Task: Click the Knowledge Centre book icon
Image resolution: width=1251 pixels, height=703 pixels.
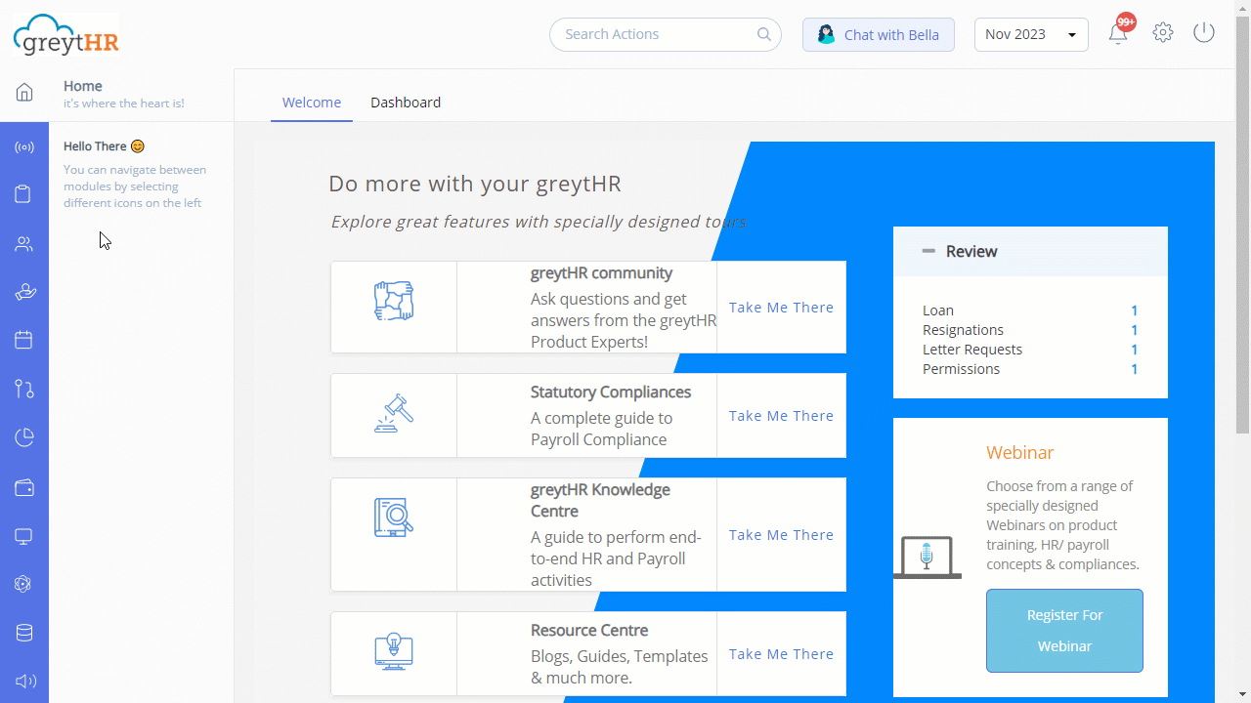Action: click(x=394, y=517)
